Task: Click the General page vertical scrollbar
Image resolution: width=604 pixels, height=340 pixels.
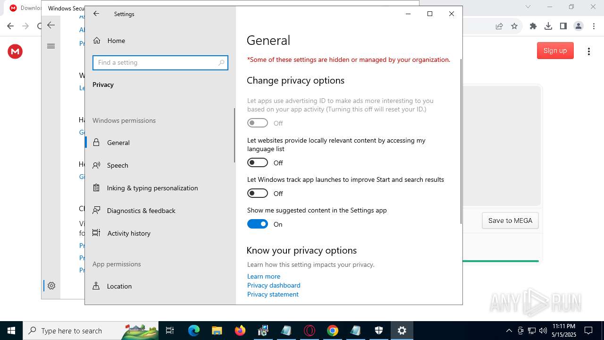Action: click(x=461, y=142)
